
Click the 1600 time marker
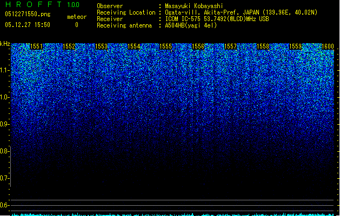[328, 46]
